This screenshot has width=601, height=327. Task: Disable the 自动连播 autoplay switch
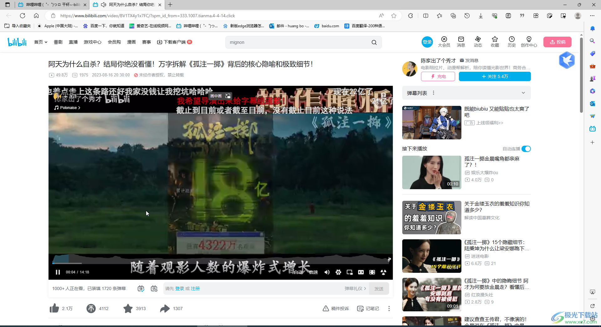tap(526, 149)
